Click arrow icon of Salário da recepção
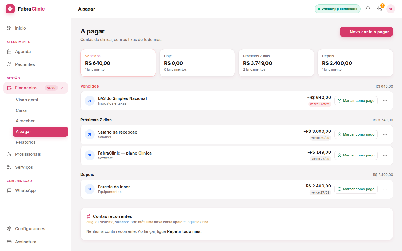Screen dimensions: 402x251 (x=90, y=134)
